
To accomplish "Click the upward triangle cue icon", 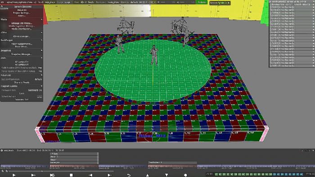I will pyautogui.click(x=148, y=175).
